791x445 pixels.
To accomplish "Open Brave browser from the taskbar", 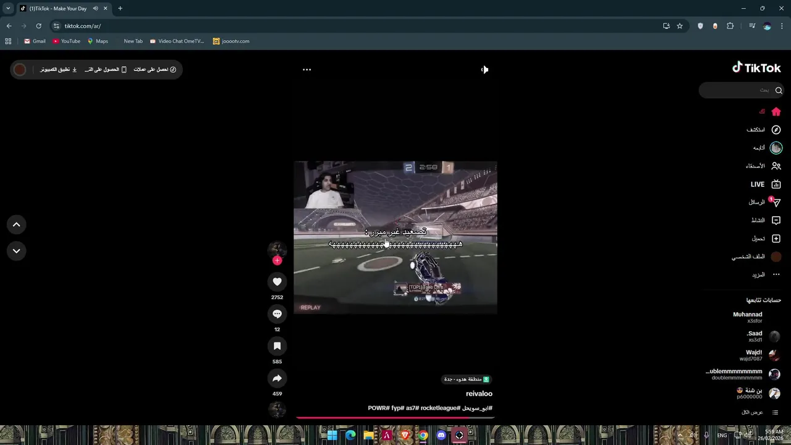I will pyautogui.click(x=405, y=435).
